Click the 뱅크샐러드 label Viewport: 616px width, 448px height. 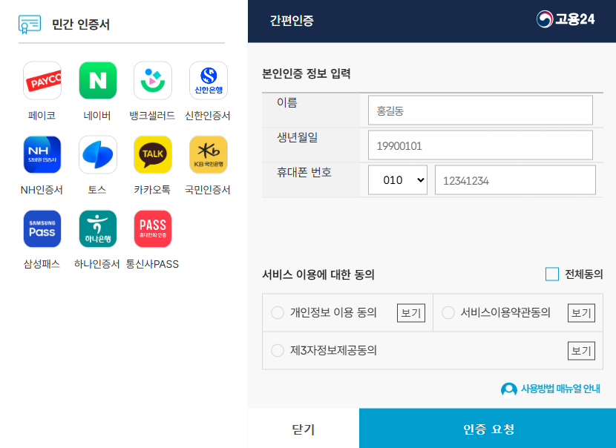(x=152, y=116)
